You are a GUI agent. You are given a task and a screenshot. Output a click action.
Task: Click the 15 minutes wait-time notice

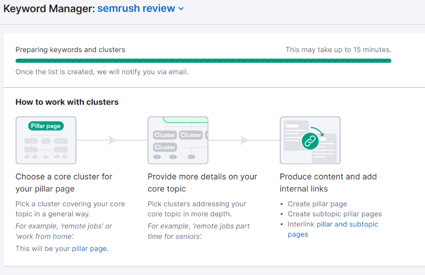pos(339,49)
